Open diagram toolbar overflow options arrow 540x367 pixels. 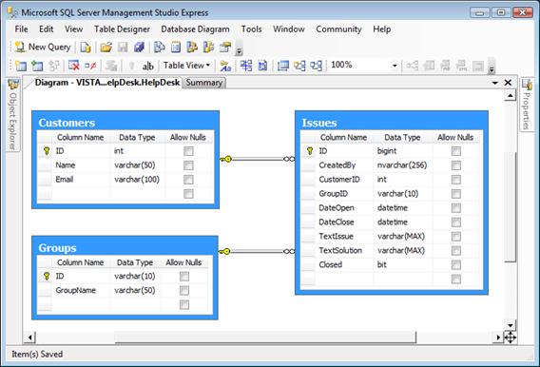(x=492, y=67)
